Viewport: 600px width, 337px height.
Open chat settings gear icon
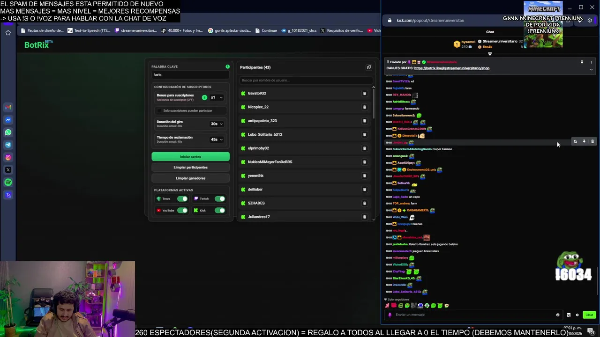point(577,315)
